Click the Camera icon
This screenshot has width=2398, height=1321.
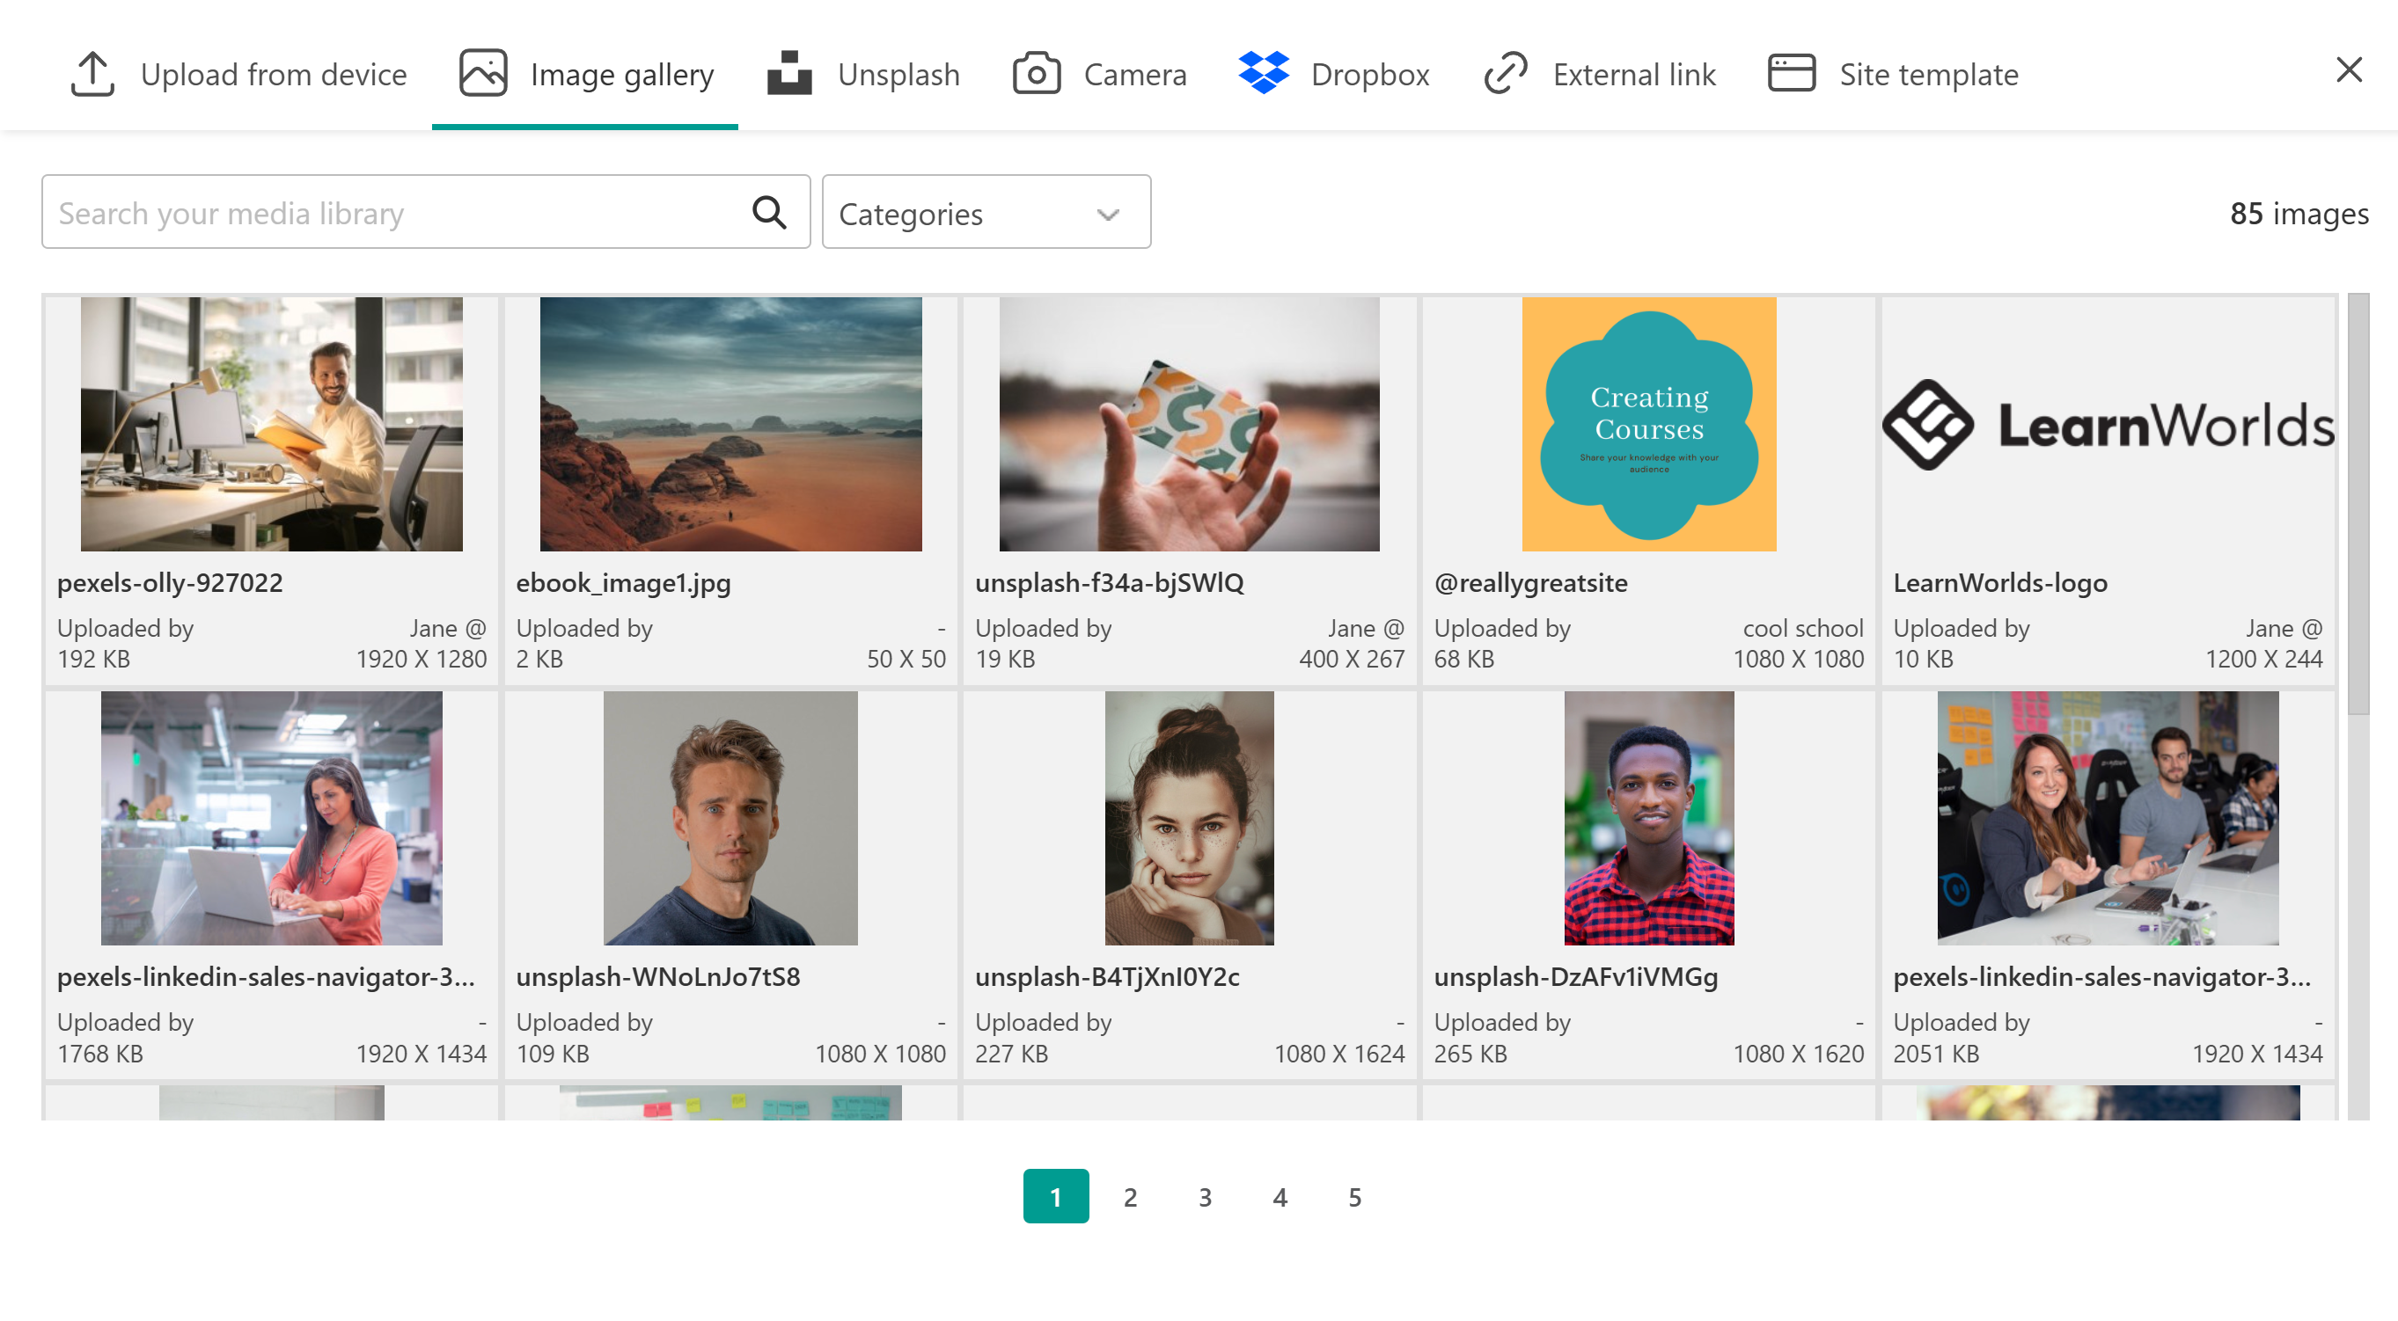tap(1036, 74)
